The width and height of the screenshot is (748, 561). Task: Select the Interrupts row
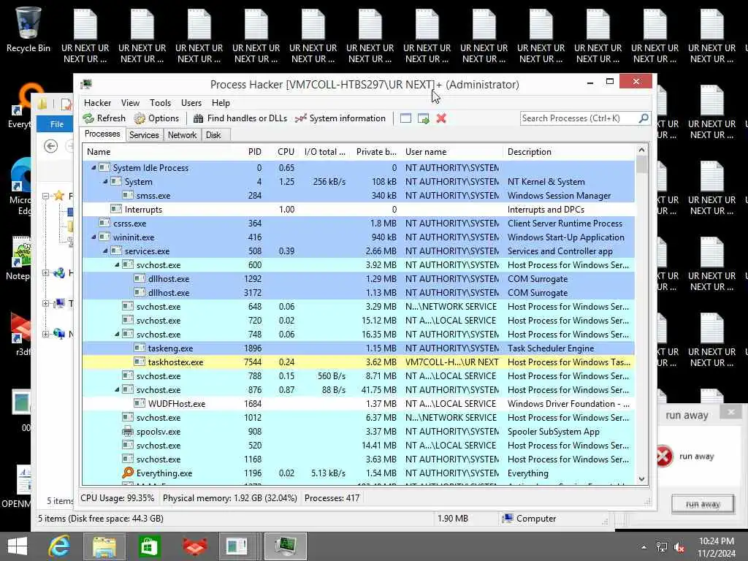click(x=359, y=210)
